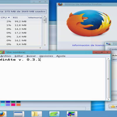The height and width of the screenshot is (117, 117).
Task: Click in the text area after WinAte v. 0.3.1
Action: pos(41,60)
